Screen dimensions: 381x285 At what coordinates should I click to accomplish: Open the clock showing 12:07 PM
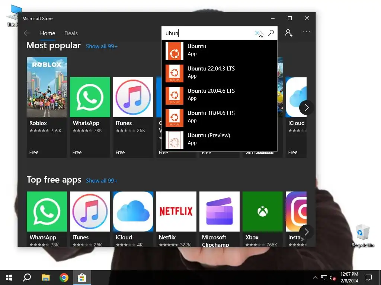click(x=349, y=278)
